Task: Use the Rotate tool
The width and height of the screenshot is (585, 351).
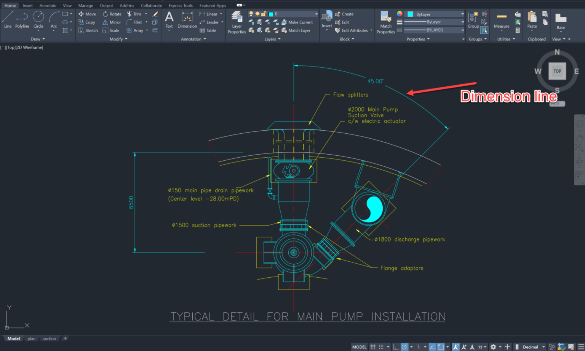Action: [112, 14]
